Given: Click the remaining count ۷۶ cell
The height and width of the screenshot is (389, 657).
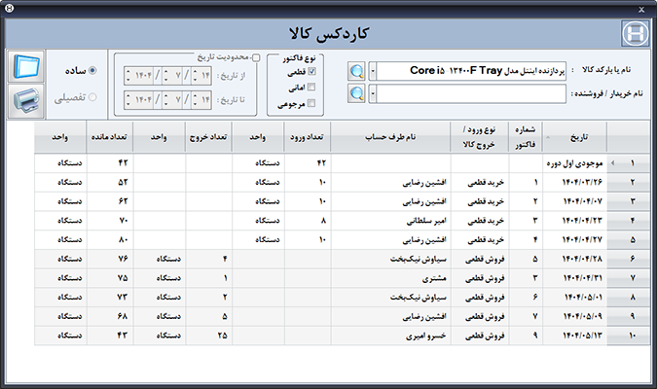Looking at the screenshot, I should pyautogui.click(x=110, y=259).
